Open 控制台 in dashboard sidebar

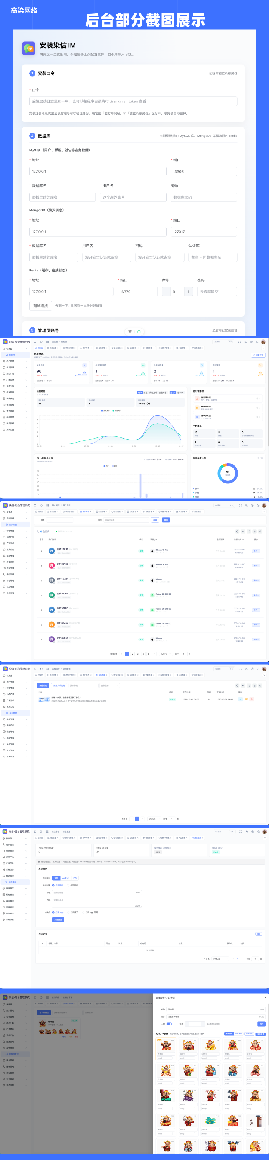[15, 355]
